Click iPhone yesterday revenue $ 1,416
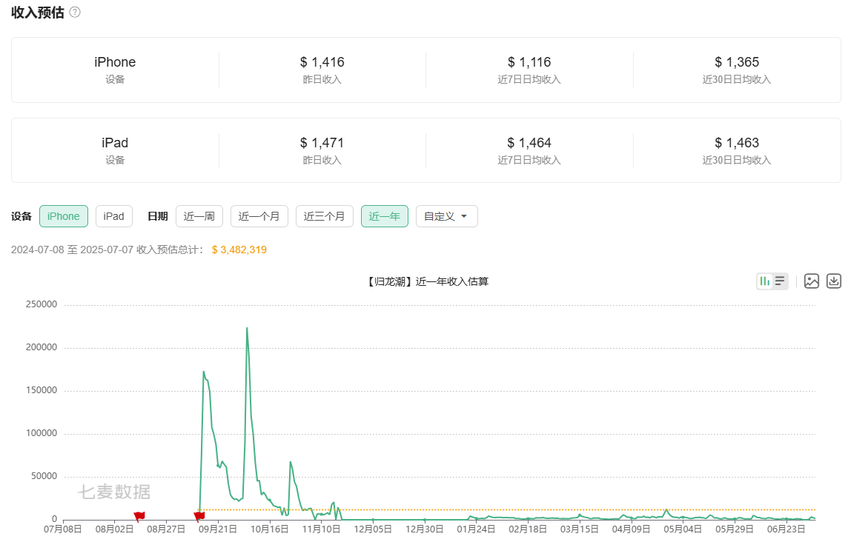This screenshot has width=848, height=542. pos(322,62)
